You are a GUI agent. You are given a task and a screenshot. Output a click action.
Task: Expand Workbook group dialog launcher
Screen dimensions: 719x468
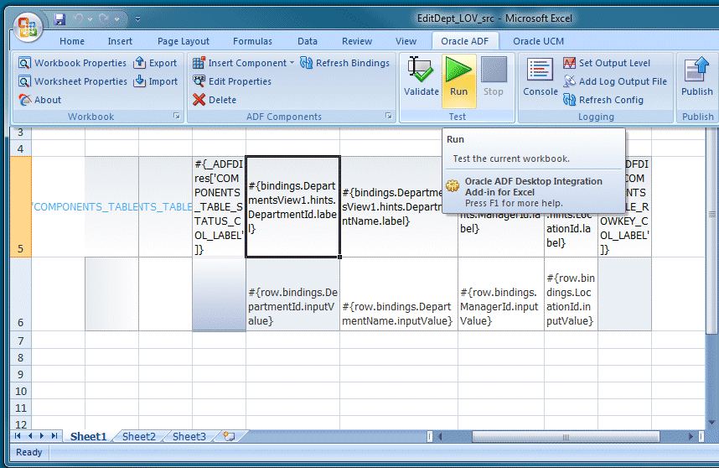click(x=177, y=116)
